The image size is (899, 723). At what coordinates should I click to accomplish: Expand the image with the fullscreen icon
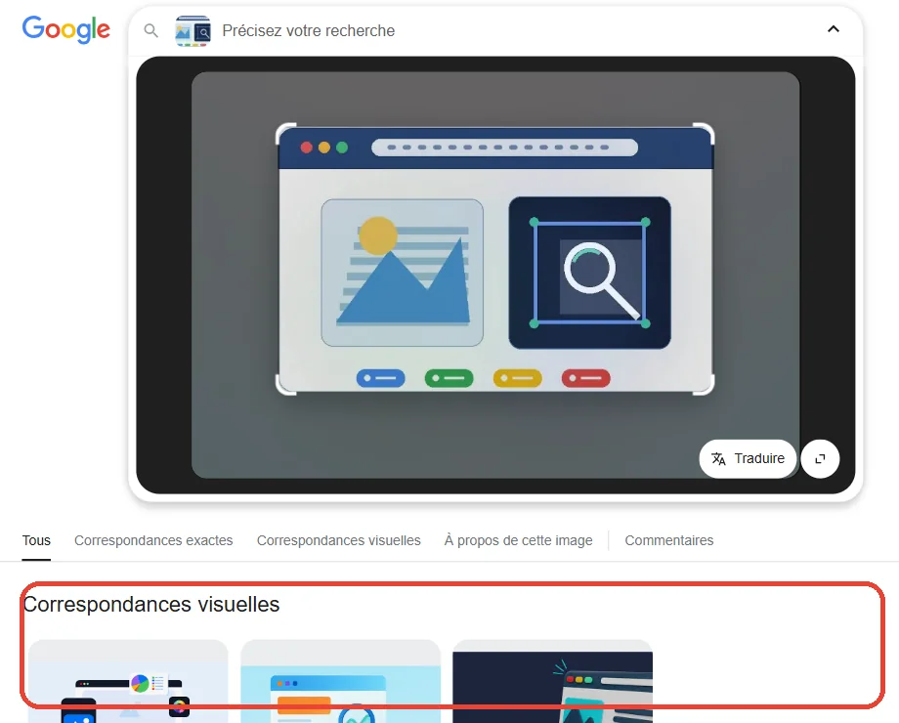pyautogui.click(x=820, y=458)
